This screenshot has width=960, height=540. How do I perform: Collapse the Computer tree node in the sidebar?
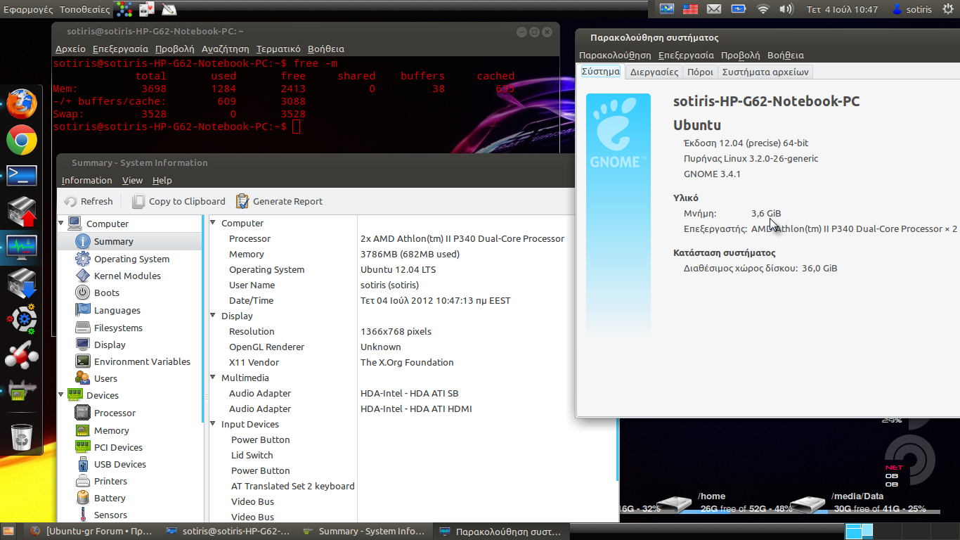coord(61,224)
